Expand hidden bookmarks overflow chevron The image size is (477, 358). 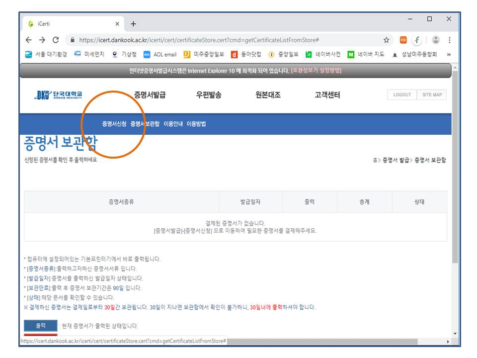(x=449, y=55)
